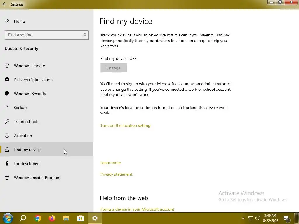Click the Windows Update refresh icon
This screenshot has height=224, width=299.
pyautogui.click(x=7, y=66)
